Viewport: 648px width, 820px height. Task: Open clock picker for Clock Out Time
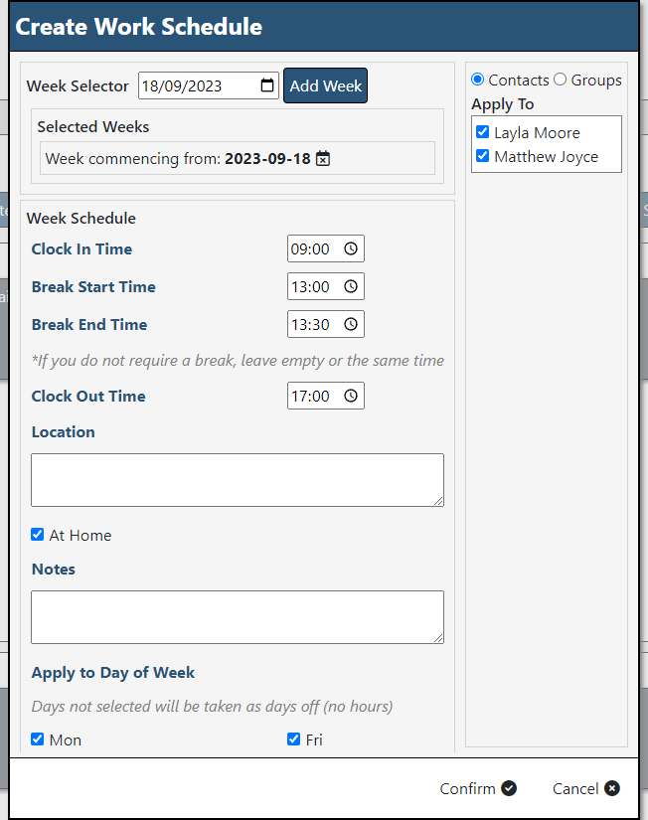(351, 396)
